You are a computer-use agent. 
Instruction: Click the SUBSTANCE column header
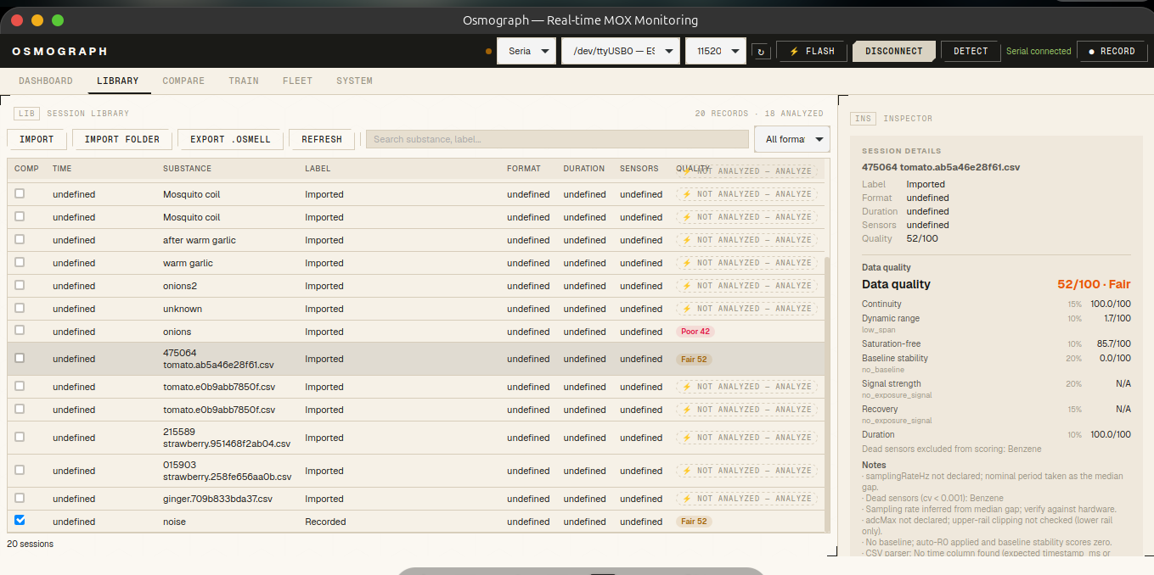pos(187,169)
